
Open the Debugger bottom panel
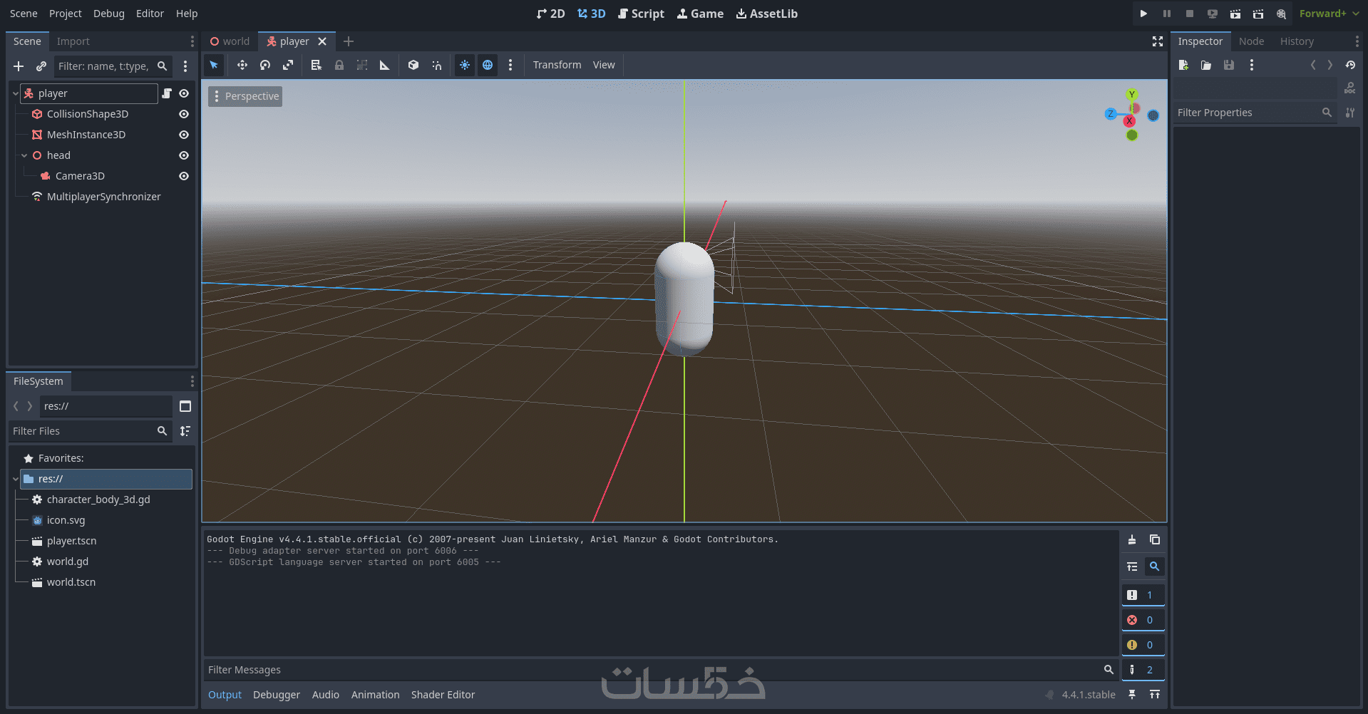coord(277,695)
